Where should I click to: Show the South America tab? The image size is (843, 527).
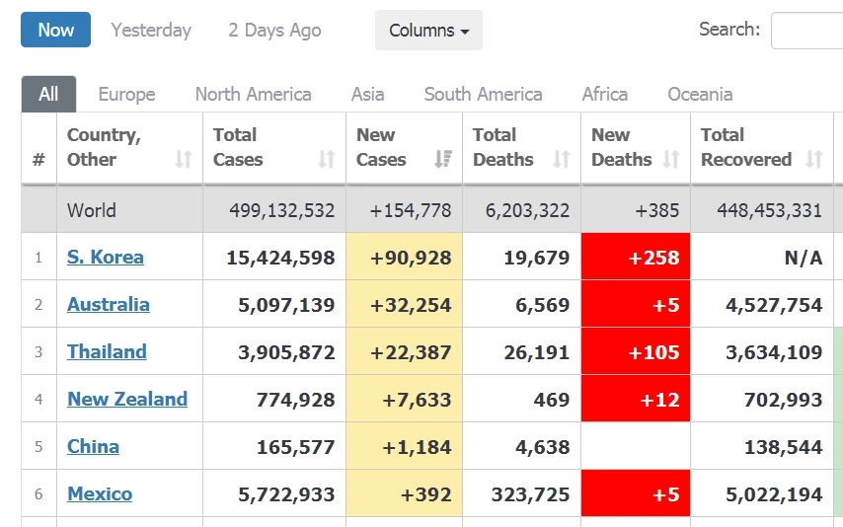(x=483, y=95)
